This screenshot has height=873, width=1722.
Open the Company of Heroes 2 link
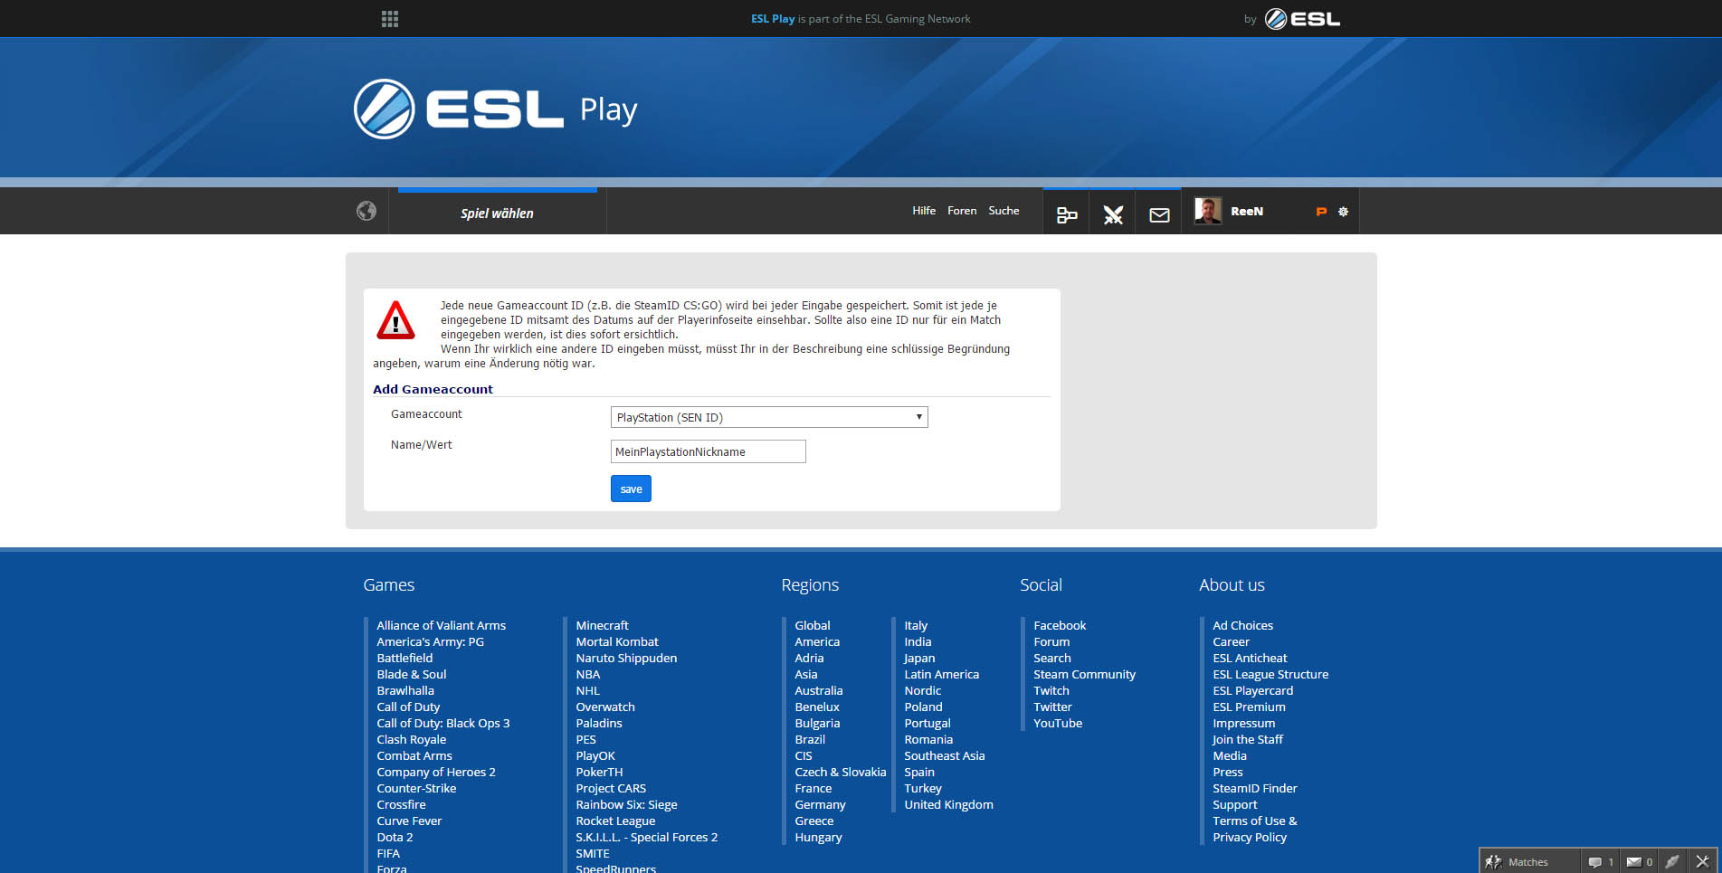tap(436, 772)
